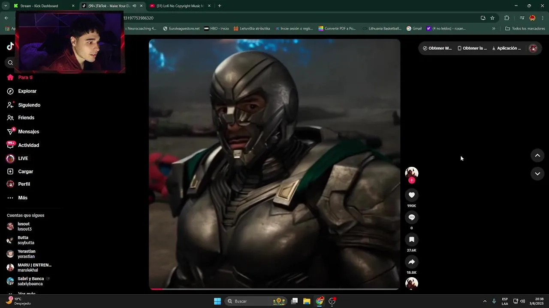The image size is (549, 308).
Task: Open profile avatar in TikTok top right
Action: click(x=533, y=48)
